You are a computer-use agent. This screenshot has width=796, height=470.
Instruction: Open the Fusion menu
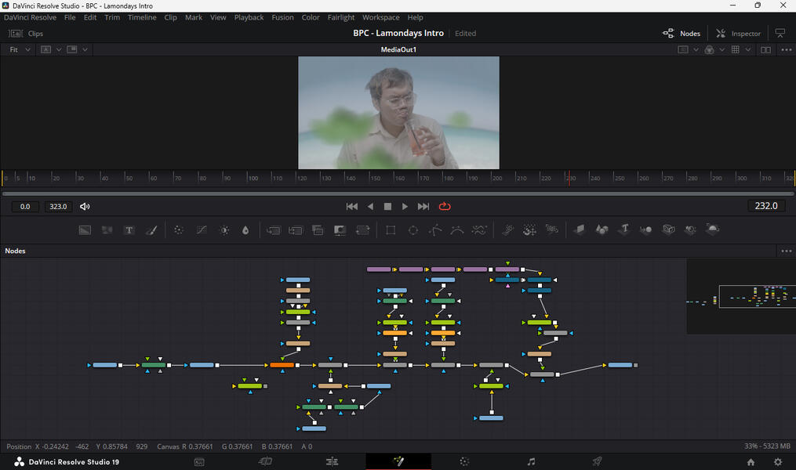click(282, 17)
